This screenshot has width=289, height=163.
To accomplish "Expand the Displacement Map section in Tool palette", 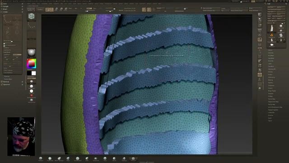I will coord(273,101).
